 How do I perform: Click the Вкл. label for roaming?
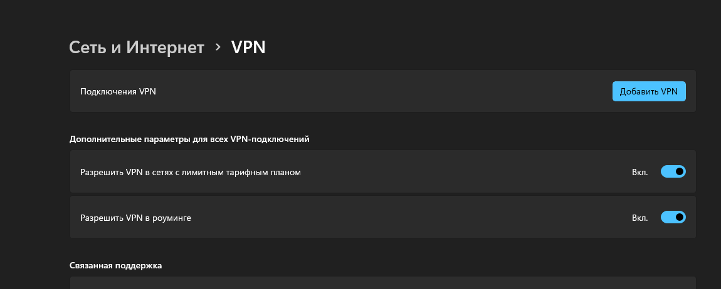tap(640, 218)
